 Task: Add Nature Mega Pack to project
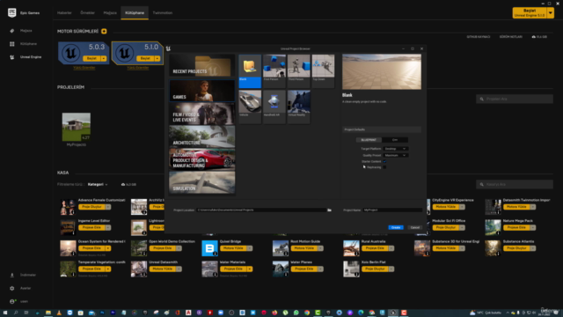[x=516, y=227]
